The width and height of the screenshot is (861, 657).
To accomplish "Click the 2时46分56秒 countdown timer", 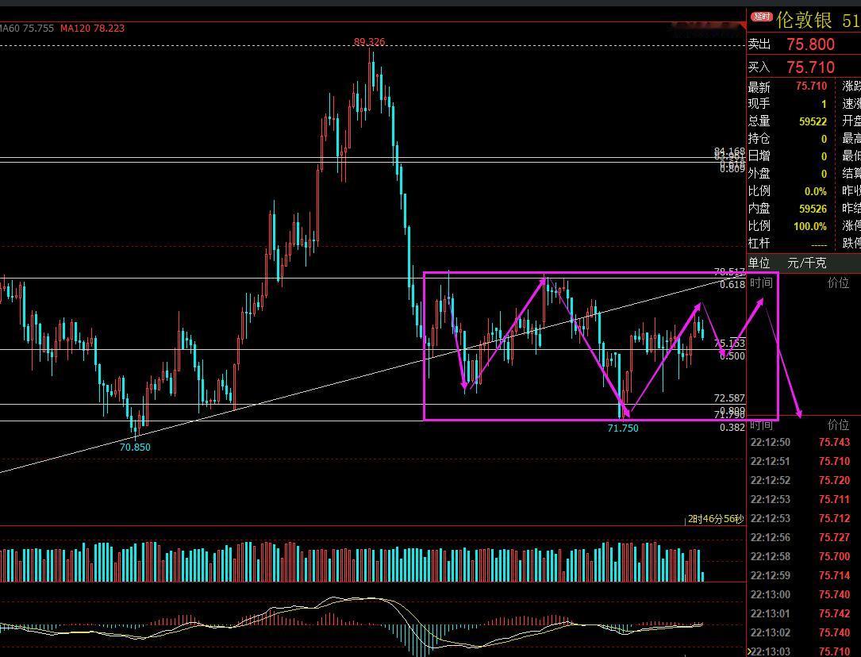I will (716, 519).
